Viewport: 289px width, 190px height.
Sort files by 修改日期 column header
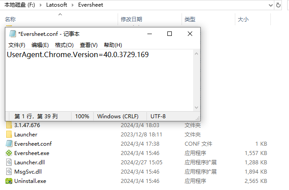[x=150, y=19]
